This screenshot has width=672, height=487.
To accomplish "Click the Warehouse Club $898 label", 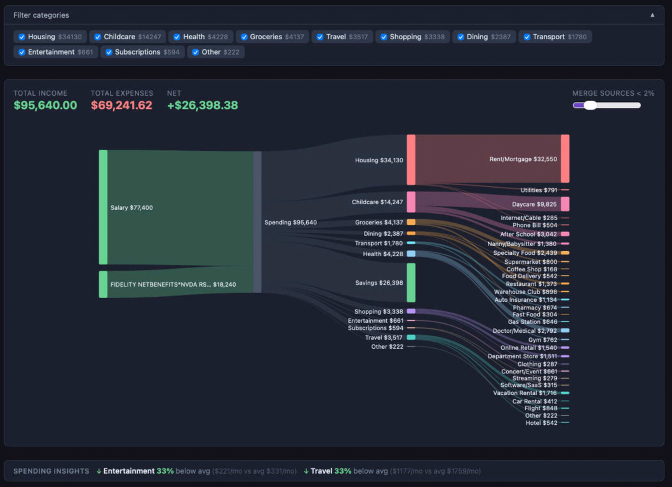I will 525,292.
